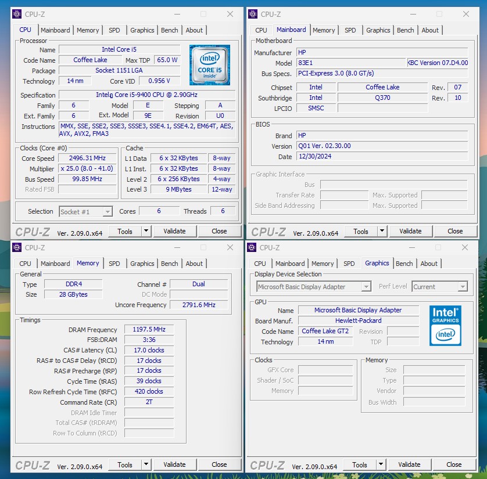The width and height of the screenshot is (487, 479).
Task: Click the PCI-Express 3.0 bus specs value
Action: [x=382, y=73]
